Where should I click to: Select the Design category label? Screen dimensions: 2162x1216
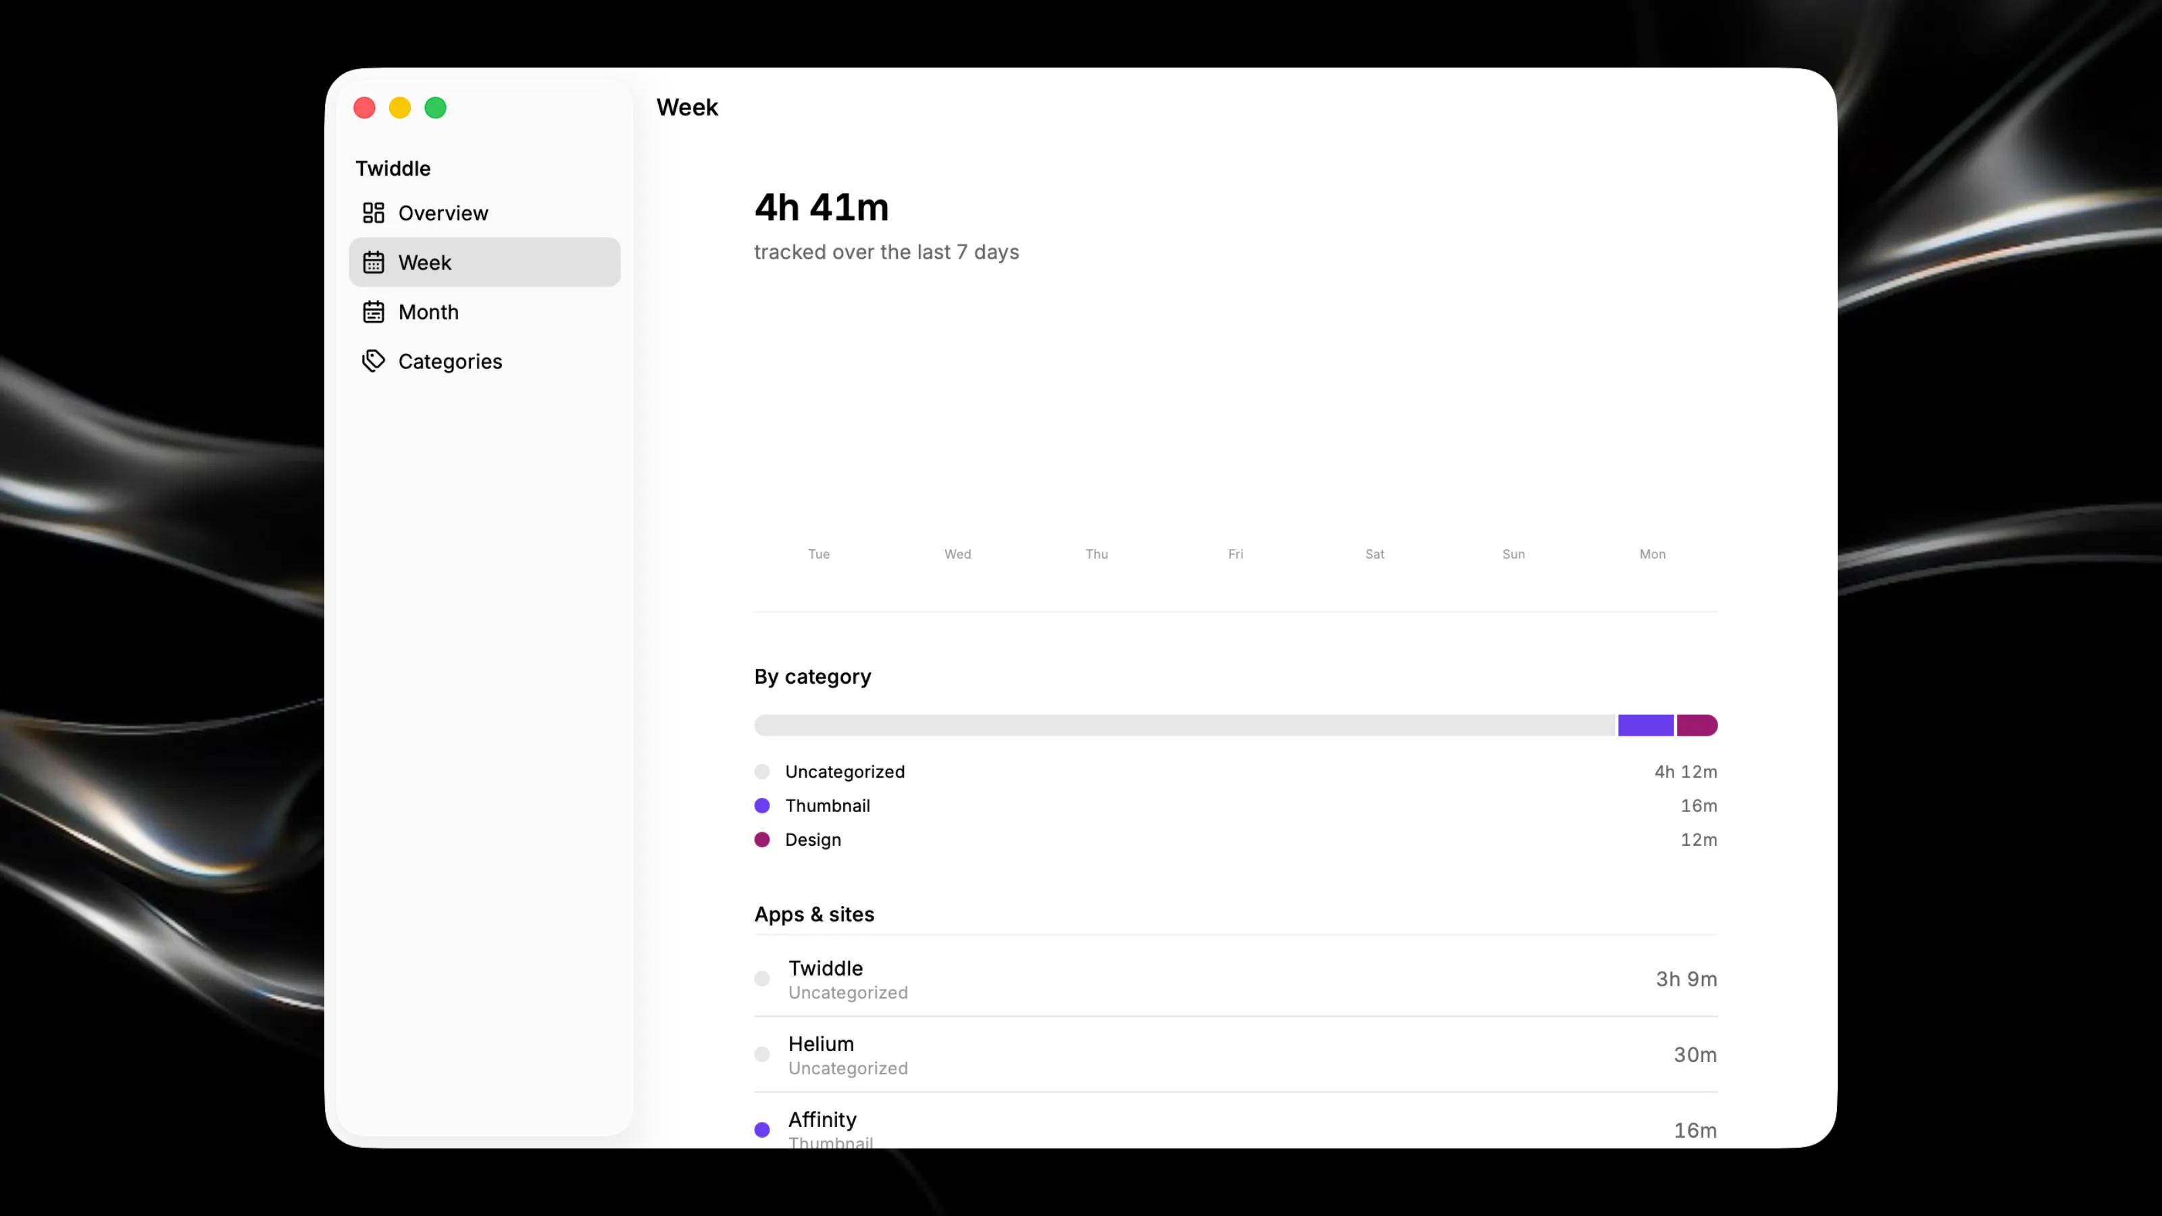[812, 840]
